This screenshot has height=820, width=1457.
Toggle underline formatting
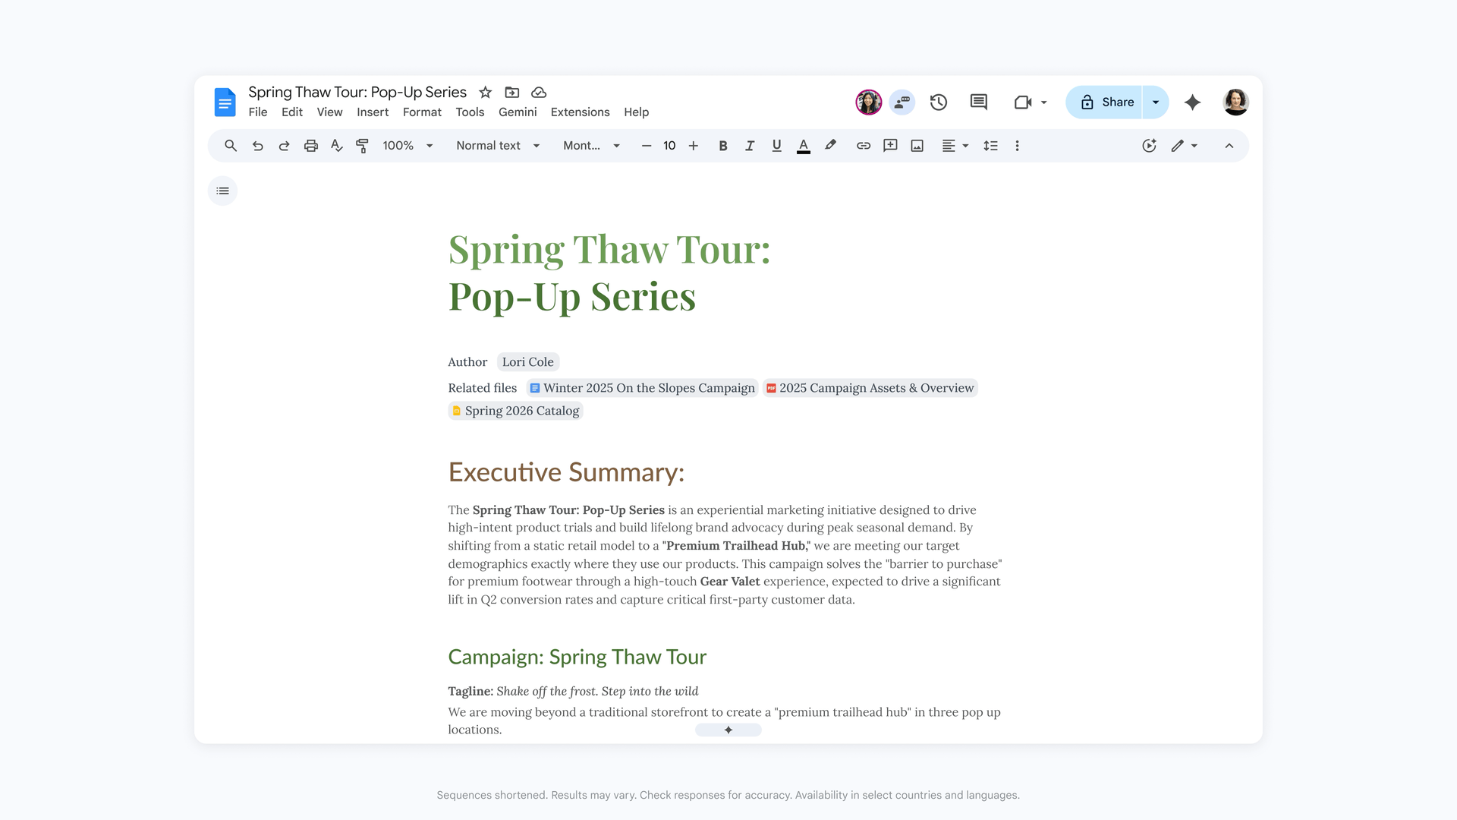(776, 145)
